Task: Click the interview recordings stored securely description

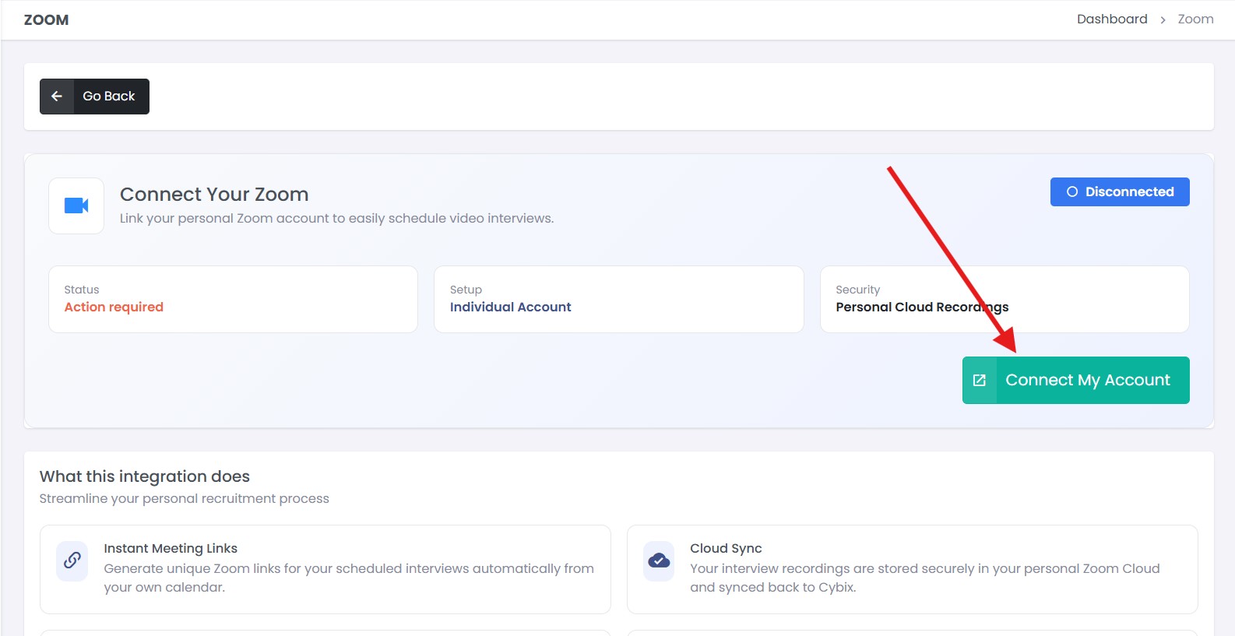Action: pos(925,578)
